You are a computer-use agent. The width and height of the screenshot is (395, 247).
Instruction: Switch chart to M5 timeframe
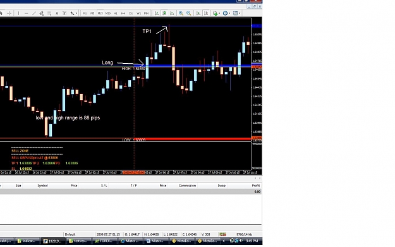click(x=92, y=13)
